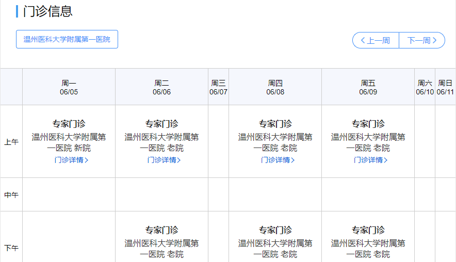Click Saturday 06/10 column header
This screenshot has width=456, height=262.
point(425,87)
